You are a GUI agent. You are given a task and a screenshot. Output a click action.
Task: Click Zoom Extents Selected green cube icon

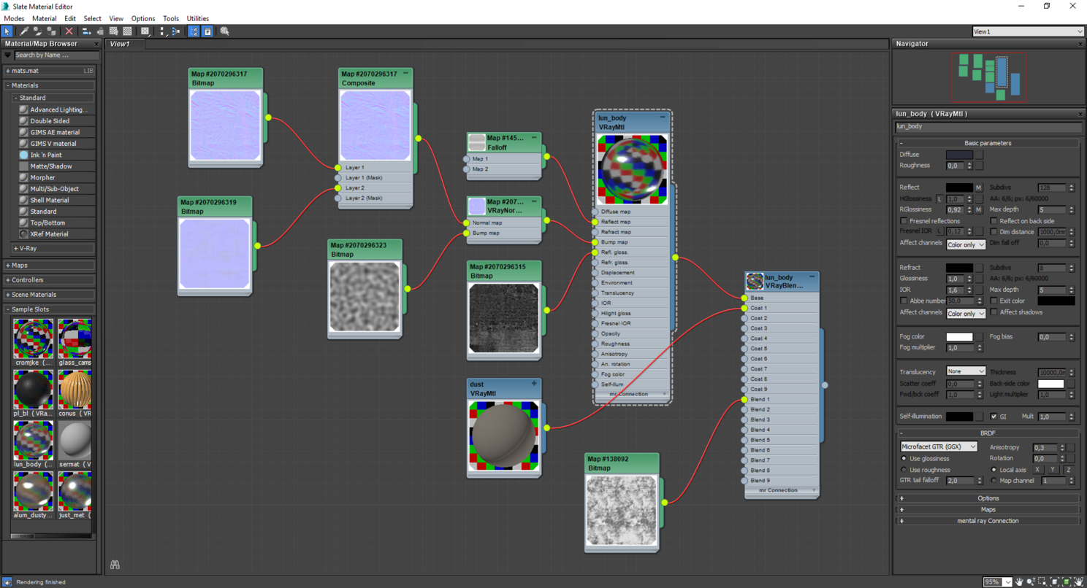point(1067,581)
